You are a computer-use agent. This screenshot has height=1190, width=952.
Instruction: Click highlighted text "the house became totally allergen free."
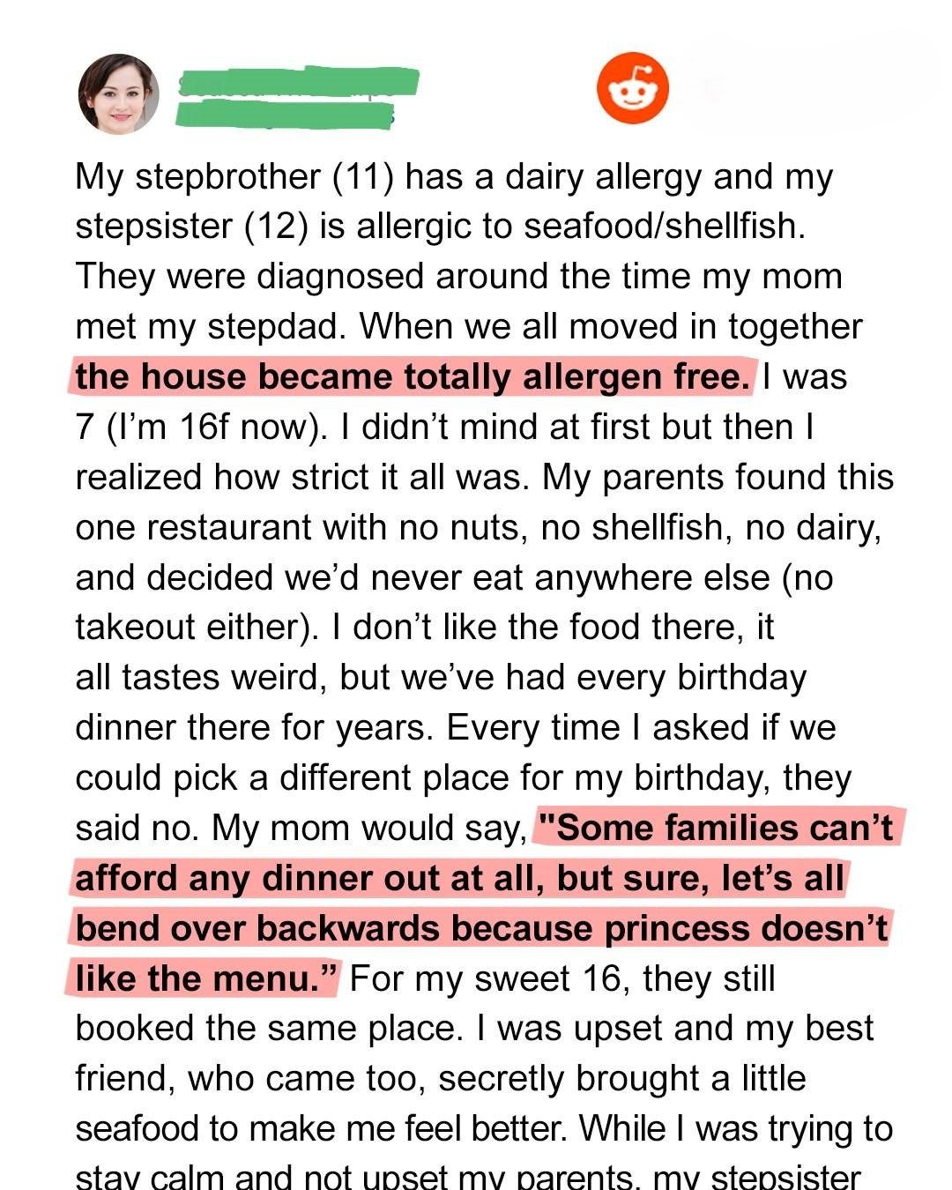coord(412,377)
